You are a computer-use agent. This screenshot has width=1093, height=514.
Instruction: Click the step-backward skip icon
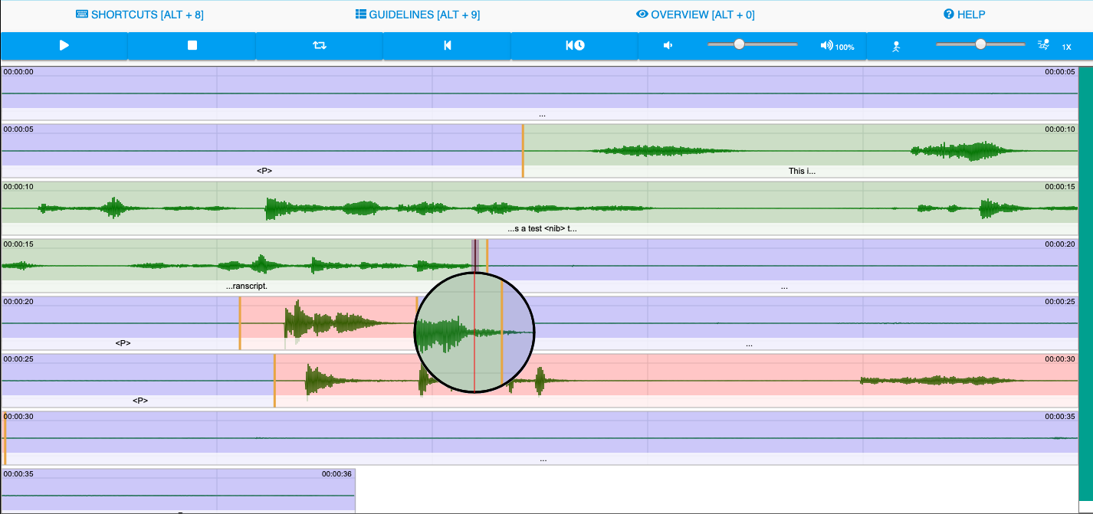pyautogui.click(x=447, y=46)
